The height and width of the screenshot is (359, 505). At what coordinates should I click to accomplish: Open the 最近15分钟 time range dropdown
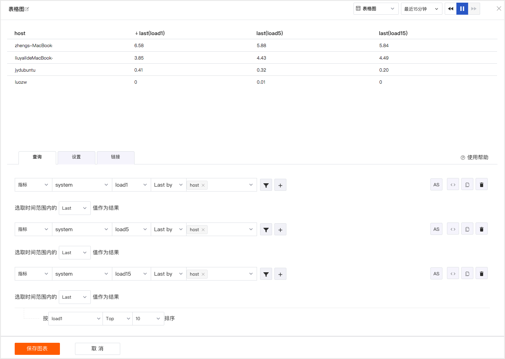coord(422,9)
